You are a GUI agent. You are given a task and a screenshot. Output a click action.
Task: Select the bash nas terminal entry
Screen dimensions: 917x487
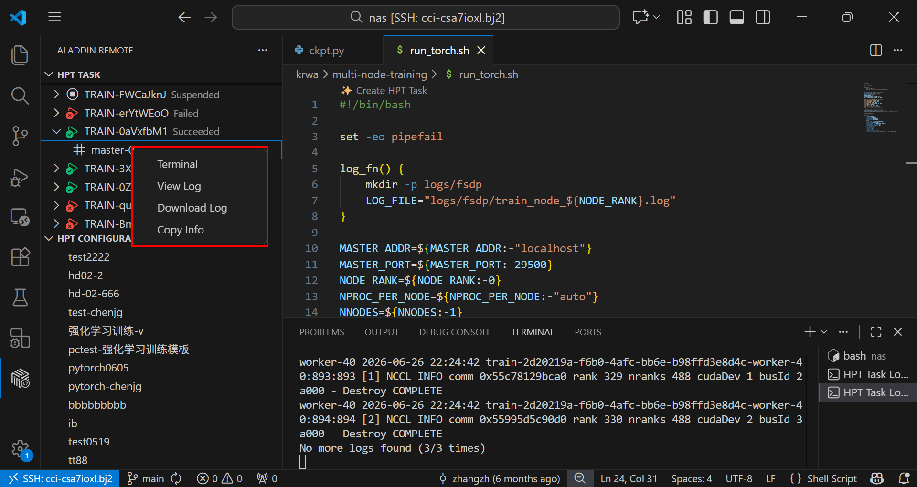point(867,356)
